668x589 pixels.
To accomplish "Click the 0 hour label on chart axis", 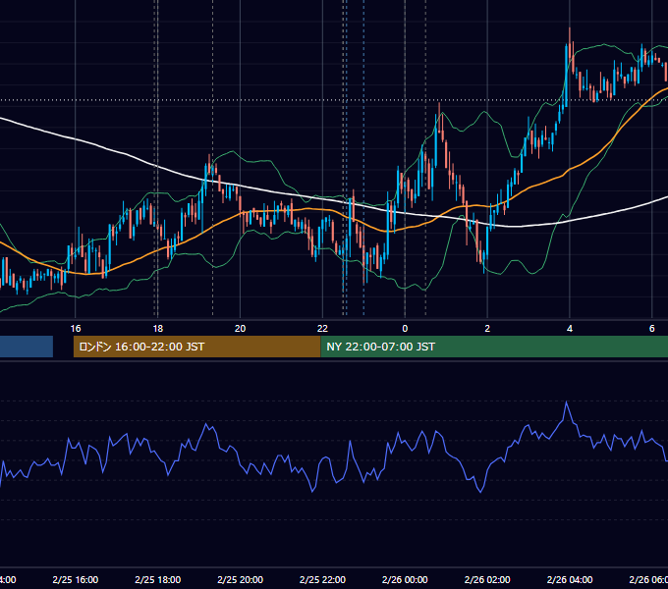I will [x=405, y=329].
